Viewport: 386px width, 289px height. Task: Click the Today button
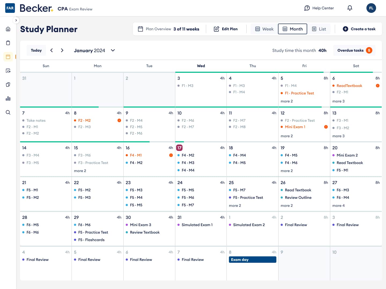(x=36, y=50)
